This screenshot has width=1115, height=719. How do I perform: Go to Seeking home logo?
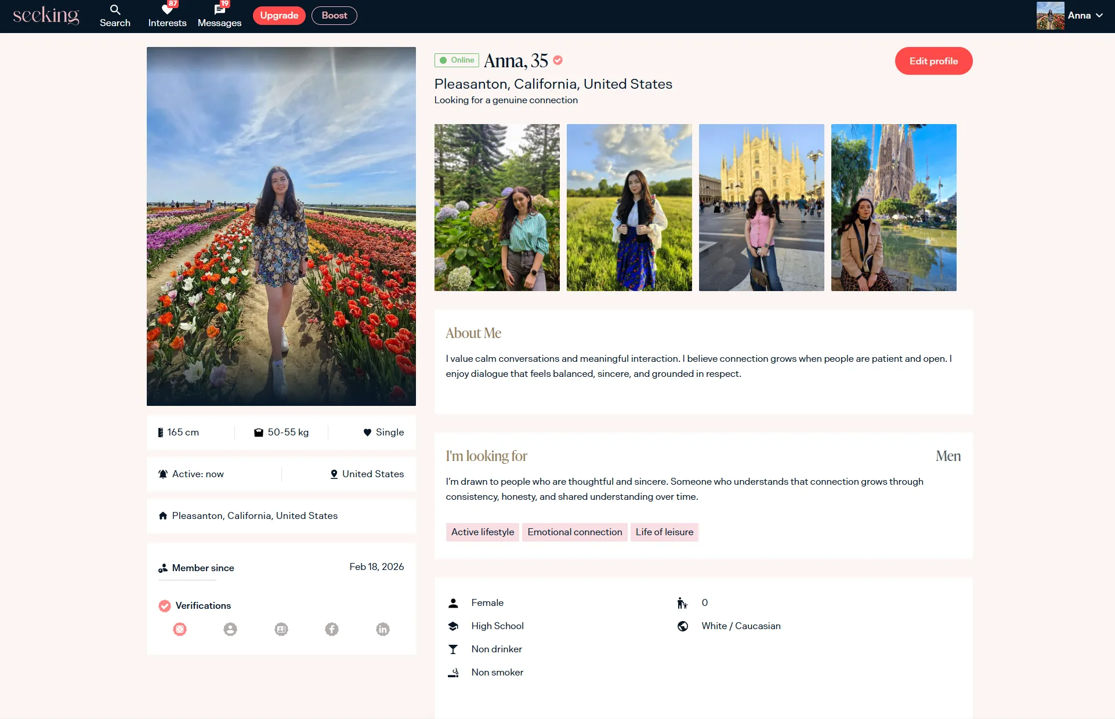pyautogui.click(x=46, y=16)
